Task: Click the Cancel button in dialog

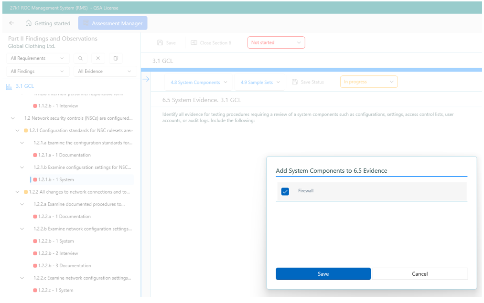Action: click(x=419, y=274)
